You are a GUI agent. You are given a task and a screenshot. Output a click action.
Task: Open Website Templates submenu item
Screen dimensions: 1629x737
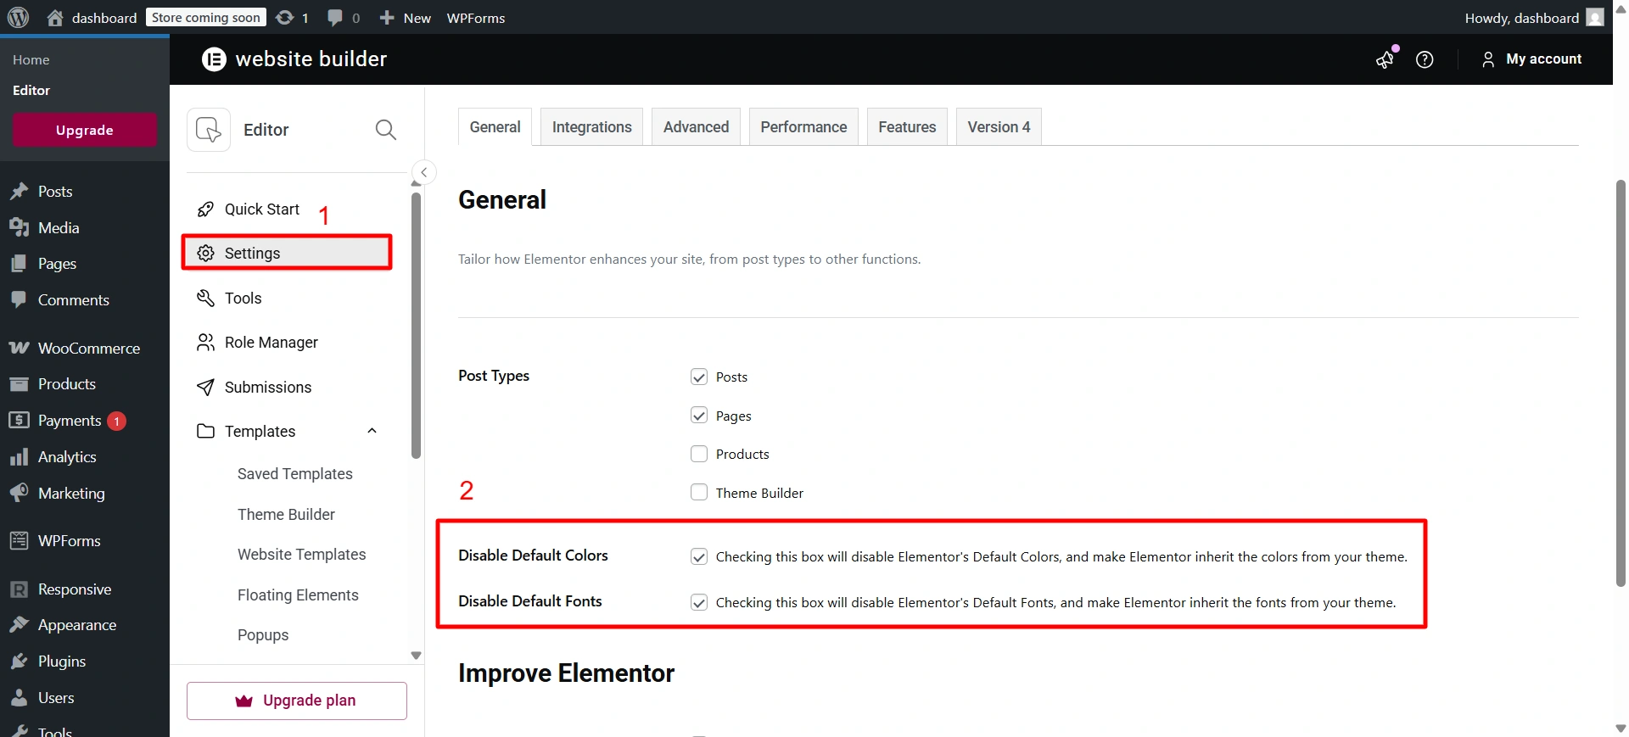(x=302, y=555)
